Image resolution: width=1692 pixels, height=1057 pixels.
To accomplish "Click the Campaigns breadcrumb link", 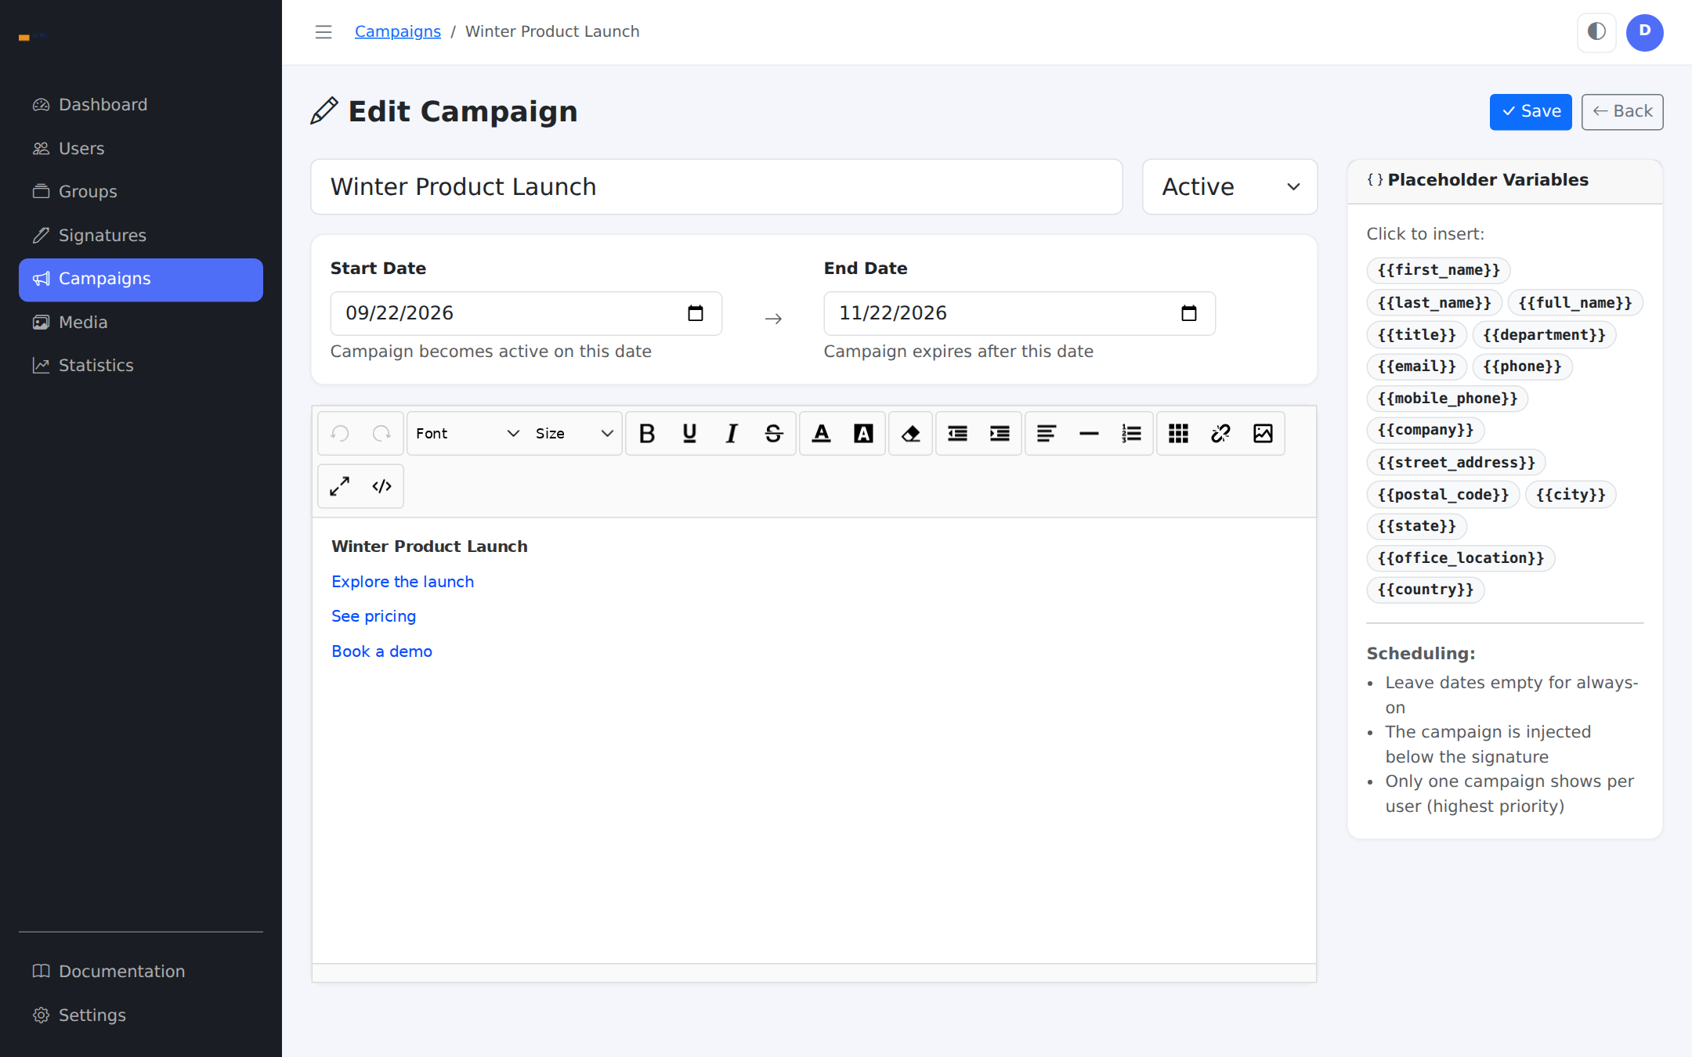I will click(x=398, y=31).
